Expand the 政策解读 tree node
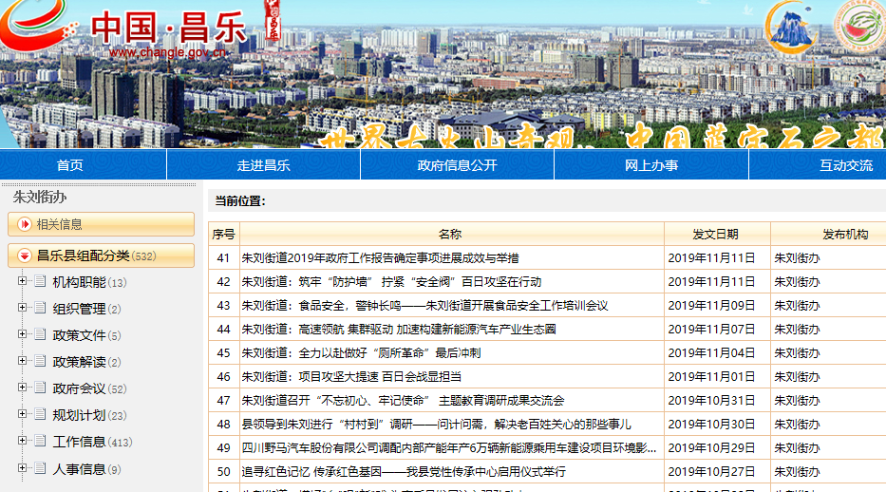Image resolution: width=886 pixels, height=492 pixels. click(x=22, y=362)
